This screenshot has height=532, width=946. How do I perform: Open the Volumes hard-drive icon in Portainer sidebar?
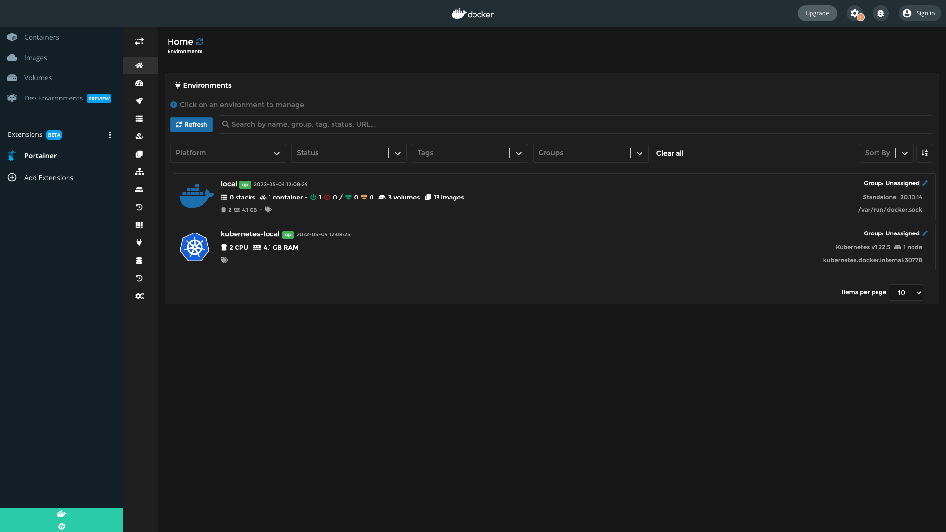click(139, 190)
